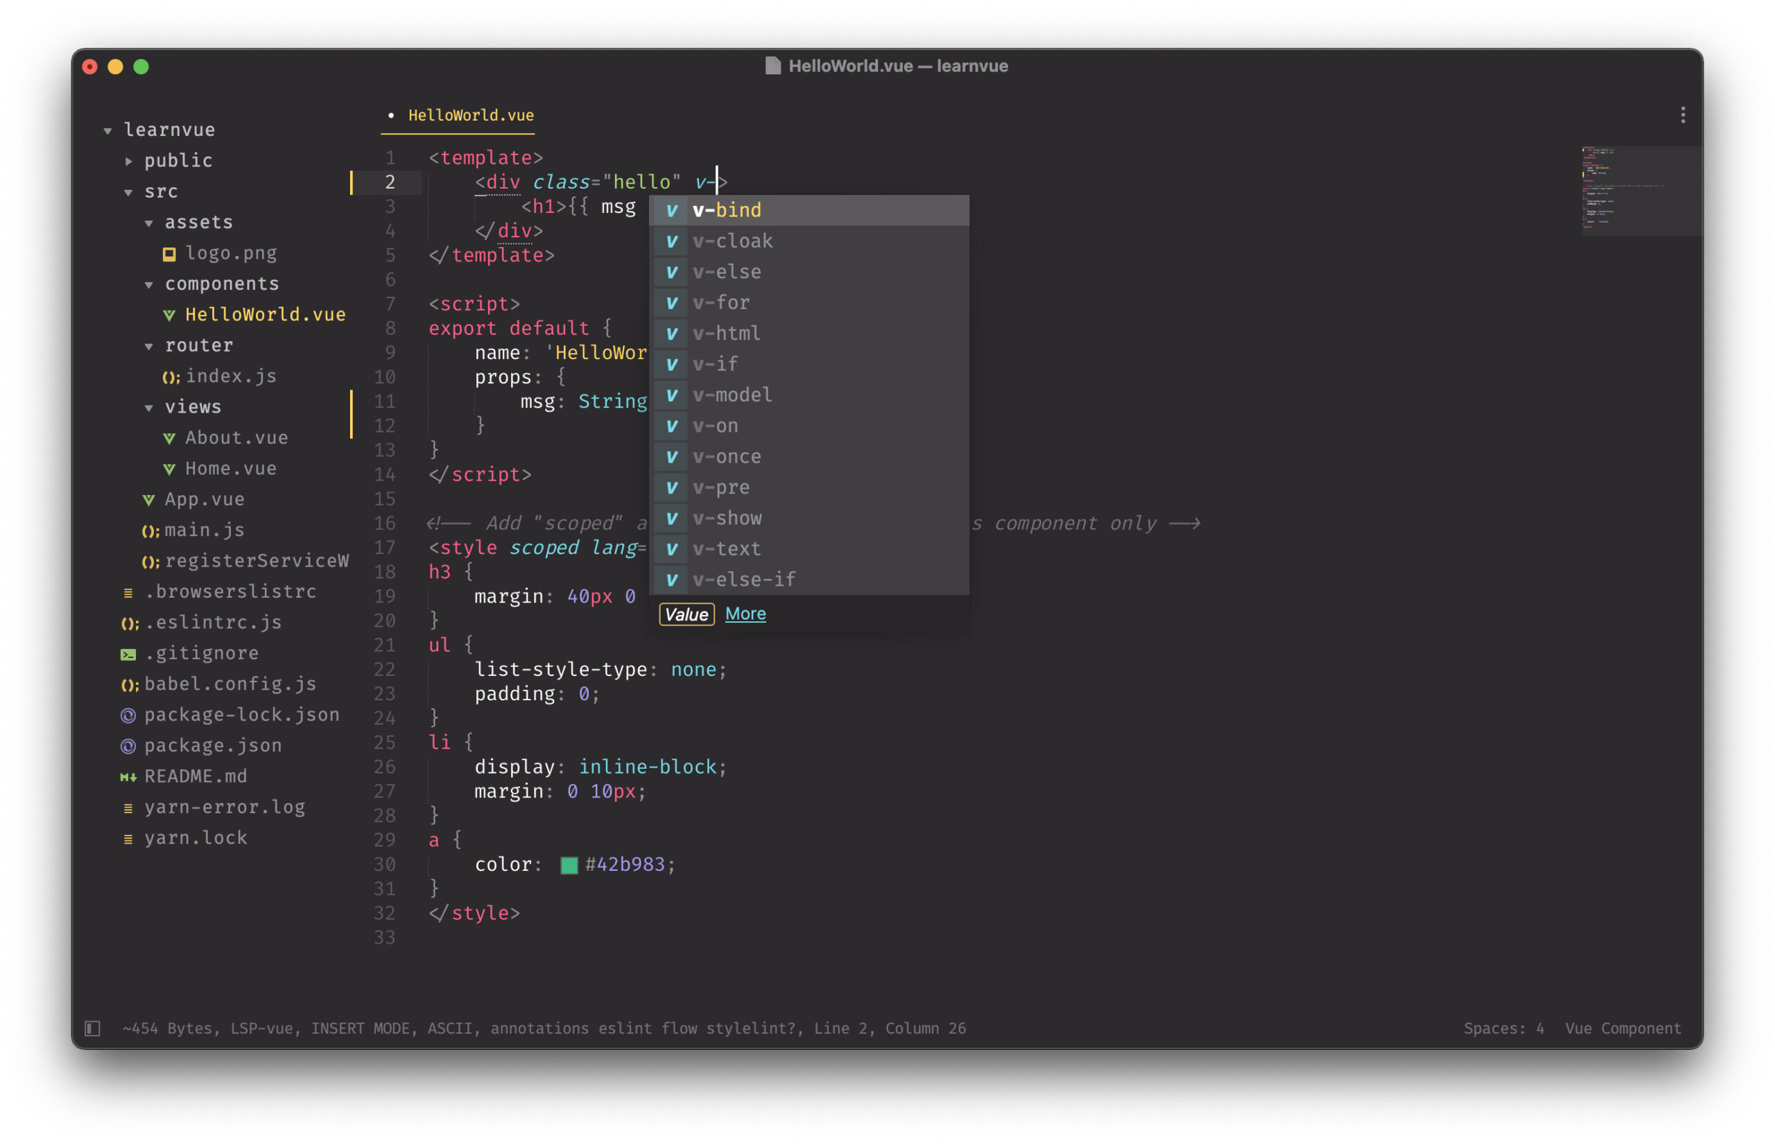Click the document icon in window title
1775x1144 pixels.
coord(772,66)
